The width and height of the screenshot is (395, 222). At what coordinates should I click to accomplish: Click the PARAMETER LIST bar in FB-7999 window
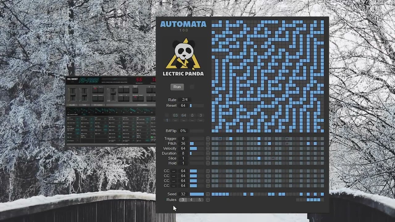123,144
